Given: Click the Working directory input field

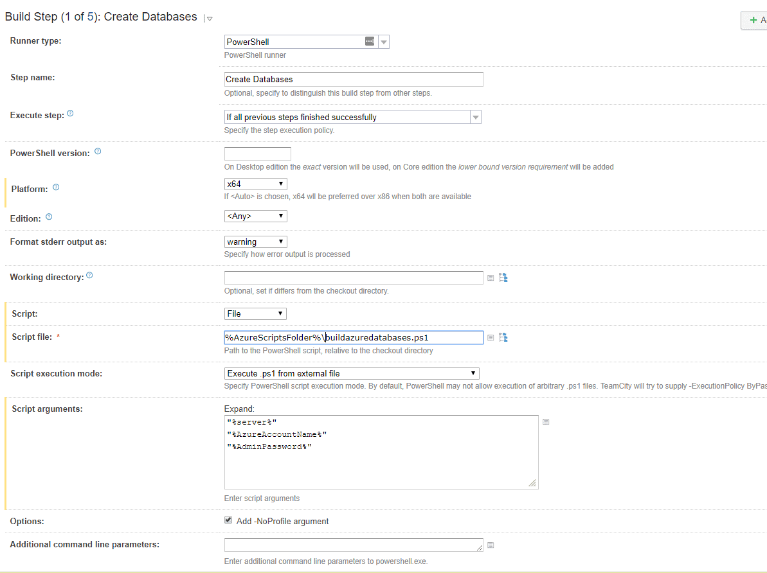Looking at the screenshot, I should 354,278.
